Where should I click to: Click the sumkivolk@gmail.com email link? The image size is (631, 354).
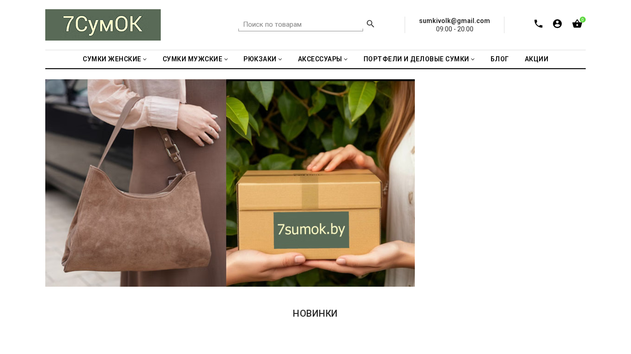pyautogui.click(x=455, y=21)
